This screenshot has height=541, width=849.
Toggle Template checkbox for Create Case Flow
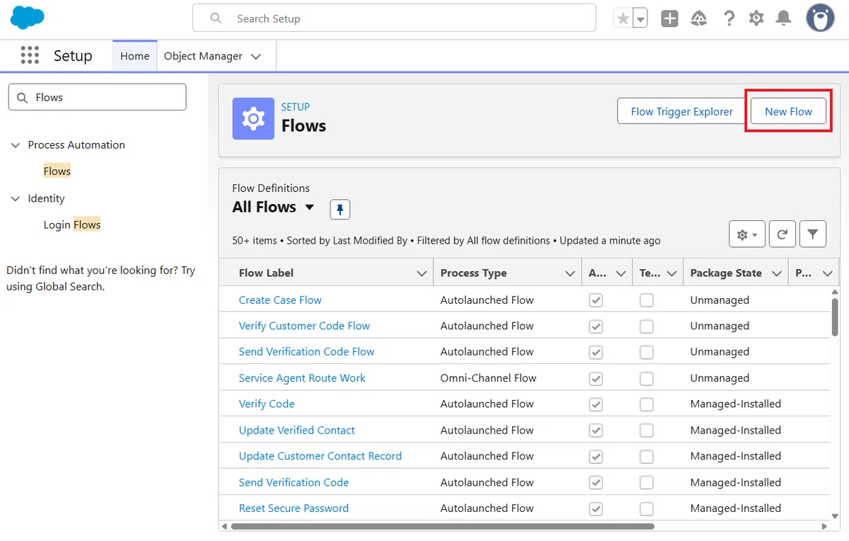click(646, 300)
